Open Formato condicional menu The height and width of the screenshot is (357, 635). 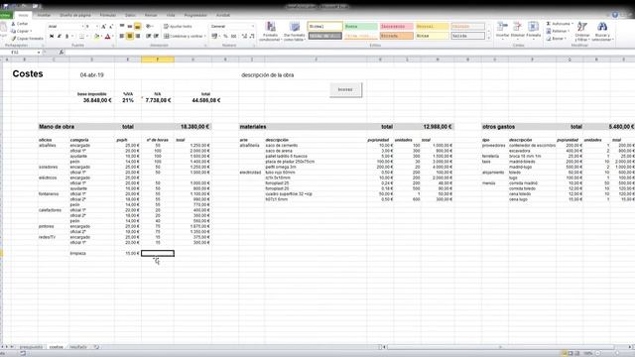click(x=270, y=32)
